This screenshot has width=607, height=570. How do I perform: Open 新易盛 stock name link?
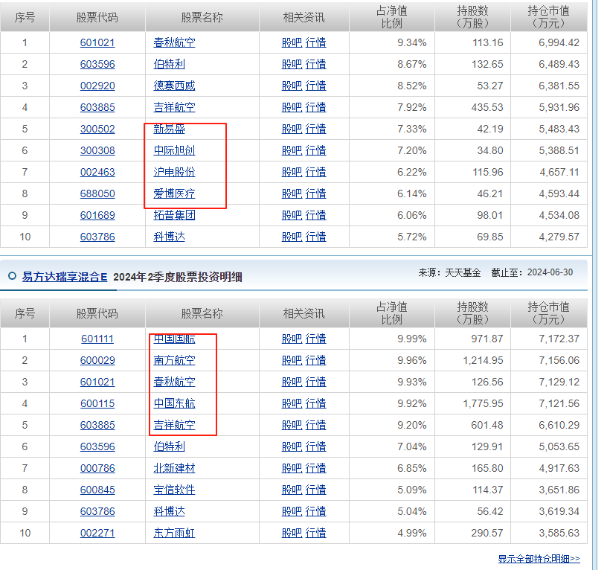tap(169, 129)
